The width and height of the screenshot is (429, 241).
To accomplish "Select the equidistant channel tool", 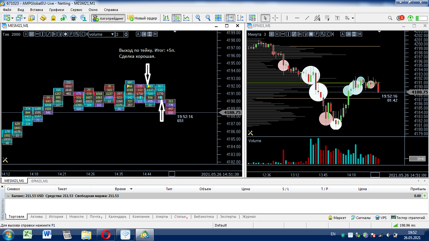I will [x=317, y=18].
